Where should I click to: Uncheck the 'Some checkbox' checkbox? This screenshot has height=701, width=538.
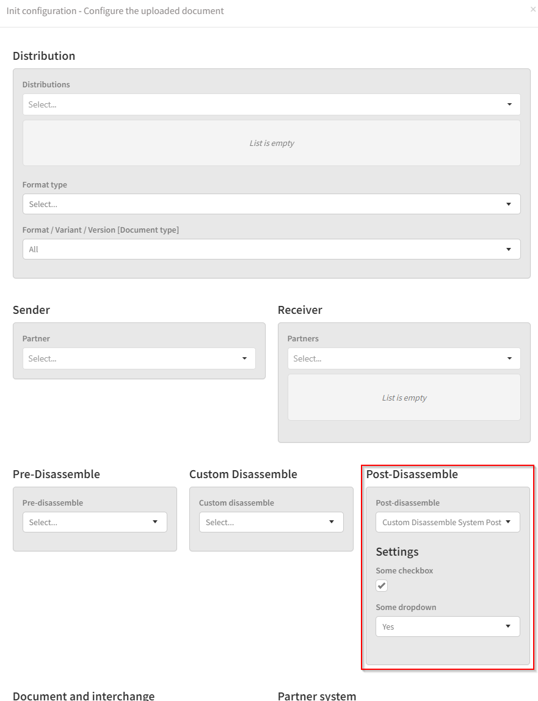click(x=382, y=586)
